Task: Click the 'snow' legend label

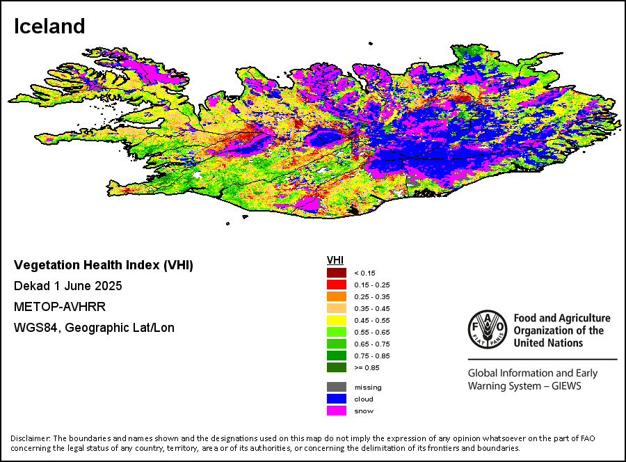Action: coord(364,411)
